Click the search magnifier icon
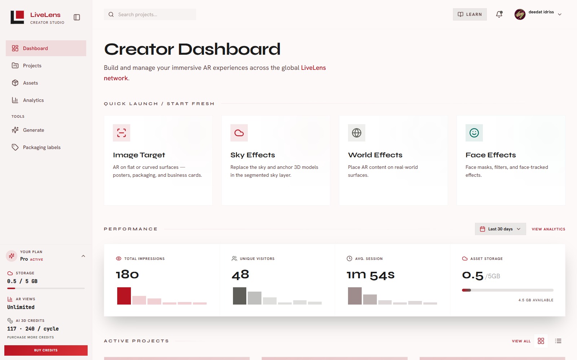This screenshot has height=360, width=577. (111, 14)
